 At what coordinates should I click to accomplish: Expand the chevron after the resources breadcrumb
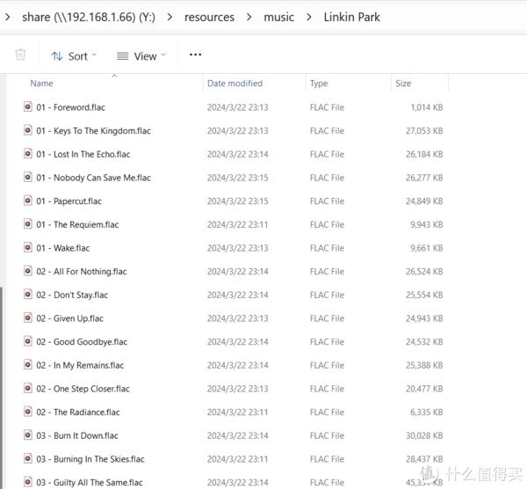coord(249,17)
